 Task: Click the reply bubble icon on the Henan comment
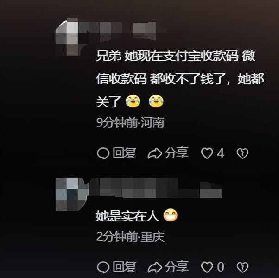click(103, 153)
